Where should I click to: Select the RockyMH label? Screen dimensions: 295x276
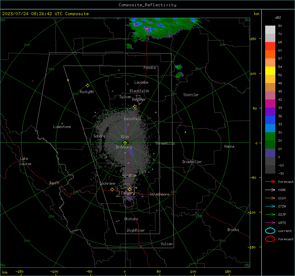(x=87, y=92)
